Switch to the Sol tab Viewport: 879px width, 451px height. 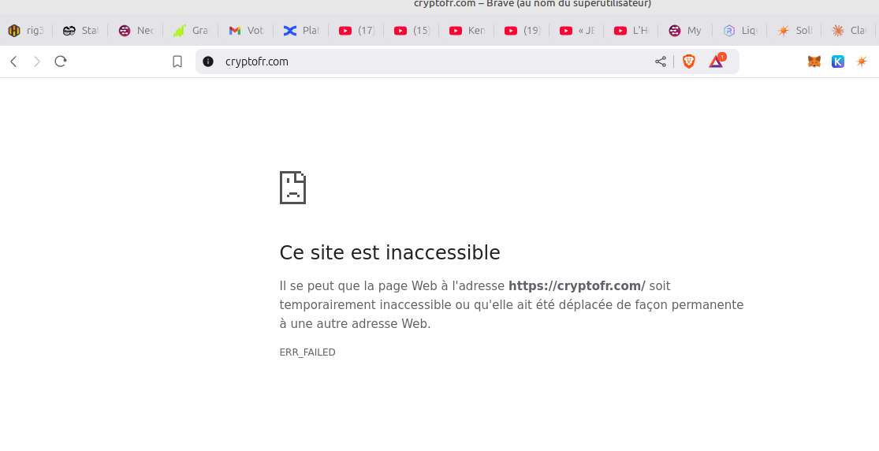click(x=795, y=30)
